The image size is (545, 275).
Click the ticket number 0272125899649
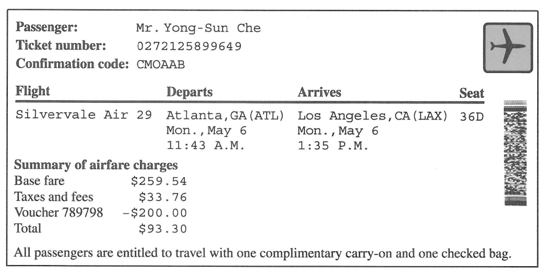(189, 46)
